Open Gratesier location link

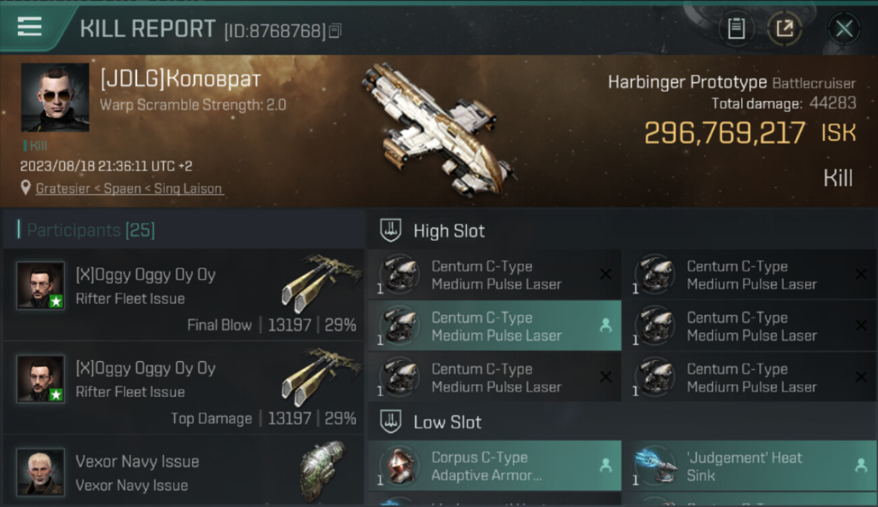[x=129, y=189]
